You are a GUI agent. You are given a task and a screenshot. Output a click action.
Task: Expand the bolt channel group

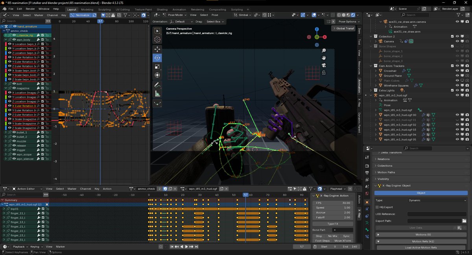pyautogui.click(x=5, y=84)
